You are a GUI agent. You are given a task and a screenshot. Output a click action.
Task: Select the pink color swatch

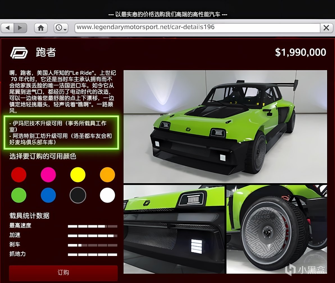pyautogui.click(x=48, y=175)
